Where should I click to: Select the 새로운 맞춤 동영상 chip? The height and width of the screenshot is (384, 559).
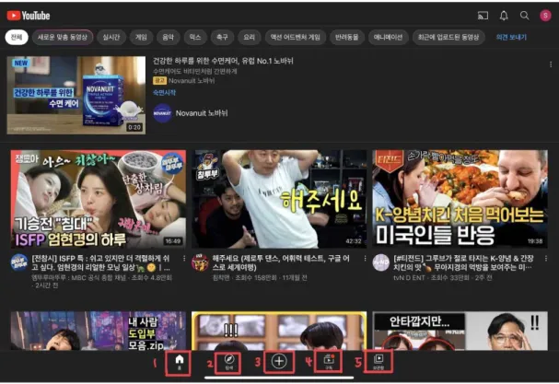(63, 37)
